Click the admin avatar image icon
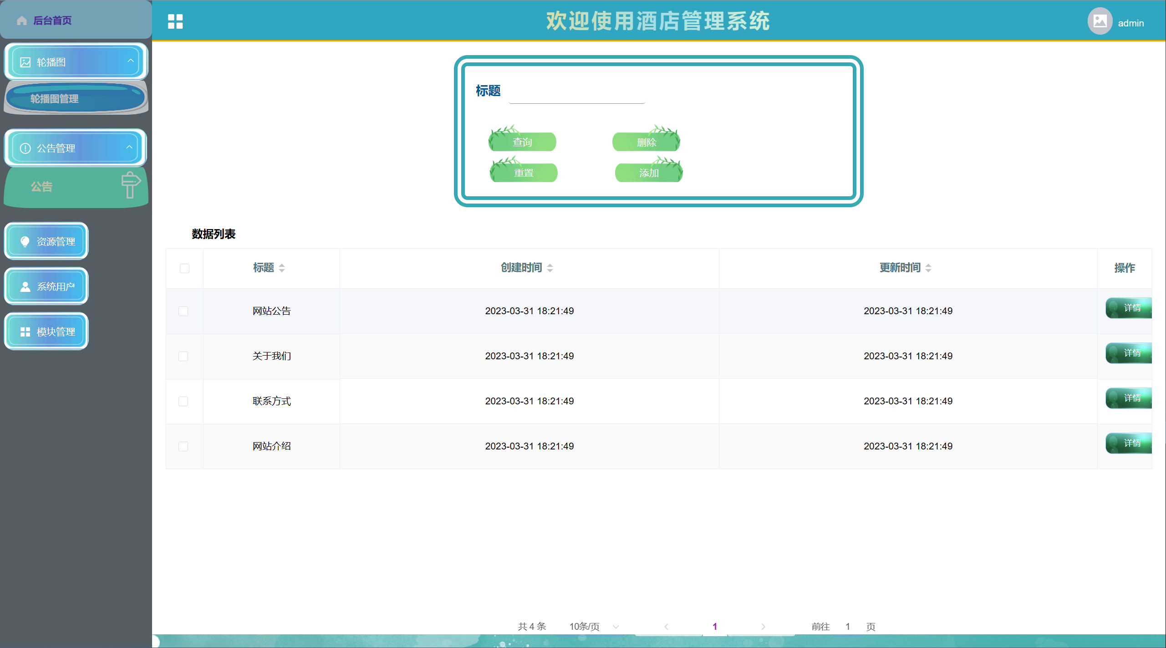The width and height of the screenshot is (1166, 648). coord(1100,21)
